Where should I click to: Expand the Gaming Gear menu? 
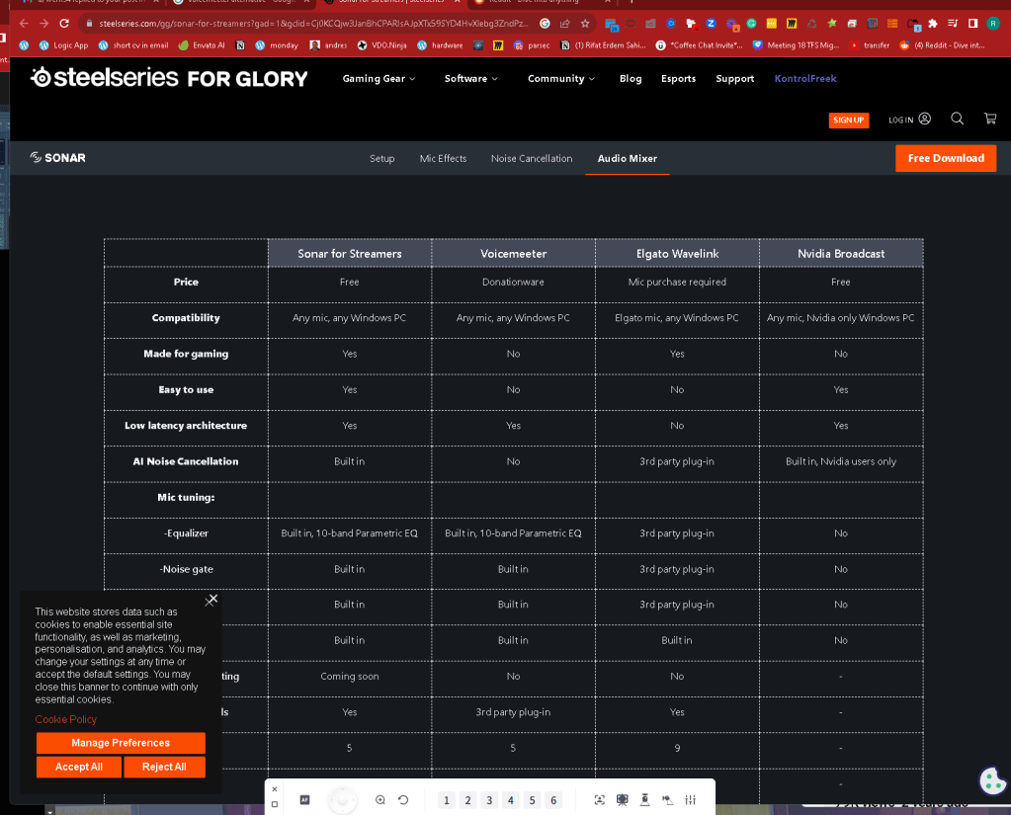pyautogui.click(x=379, y=79)
